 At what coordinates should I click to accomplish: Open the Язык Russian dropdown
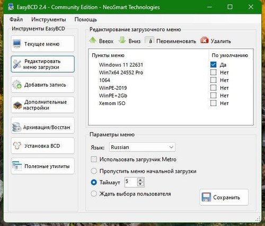click(x=142, y=147)
